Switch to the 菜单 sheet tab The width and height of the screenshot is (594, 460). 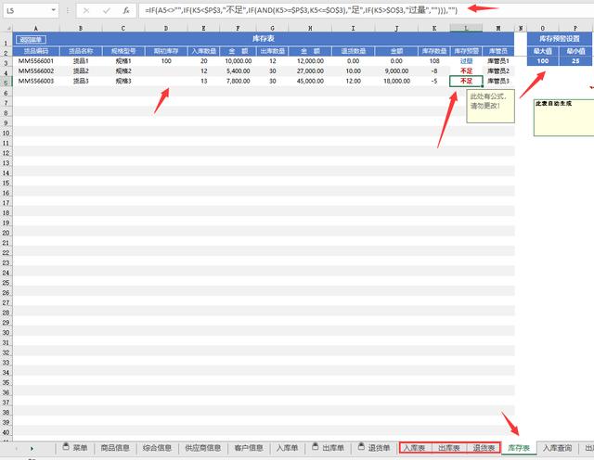pos(75,448)
